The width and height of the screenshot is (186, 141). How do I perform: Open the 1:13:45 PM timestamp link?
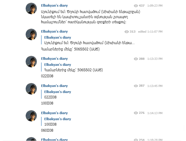tap(155, 86)
